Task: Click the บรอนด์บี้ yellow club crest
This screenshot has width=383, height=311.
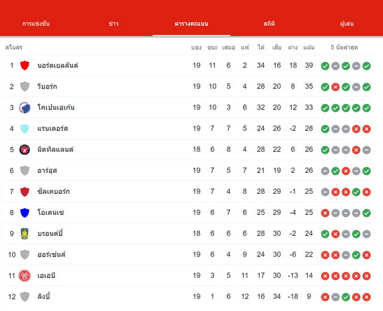Action: (x=25, y=234)
